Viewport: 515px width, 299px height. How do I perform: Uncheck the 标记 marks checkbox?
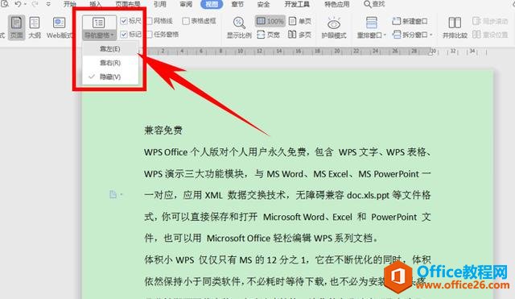(x=124, y=34)
